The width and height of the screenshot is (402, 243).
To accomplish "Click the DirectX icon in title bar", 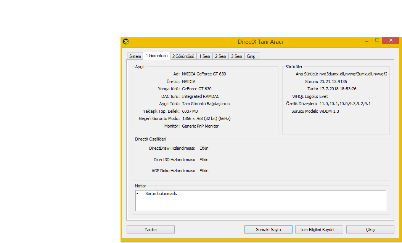I will pyautogui.click(x=126, y=42).
